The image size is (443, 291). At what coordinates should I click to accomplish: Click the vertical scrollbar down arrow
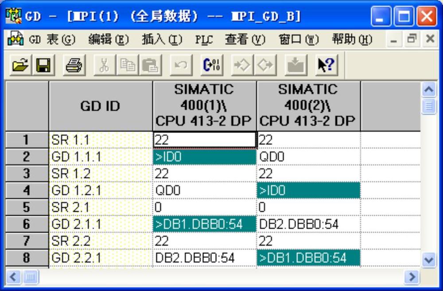click(429, 259)
